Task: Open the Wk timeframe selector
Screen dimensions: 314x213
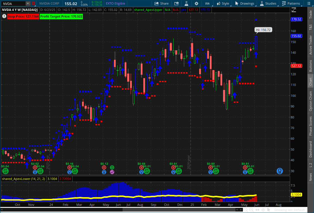Action: pyautogui.click(x=208, y=3)
